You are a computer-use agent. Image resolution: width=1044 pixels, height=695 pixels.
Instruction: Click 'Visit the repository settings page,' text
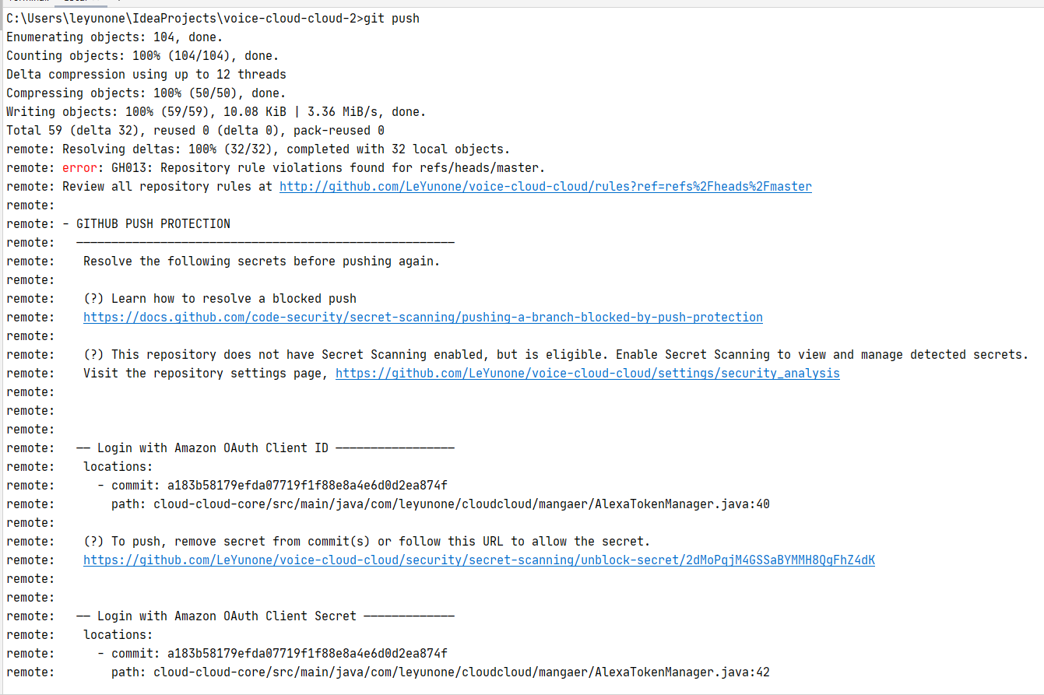click(x=206, y=374)
